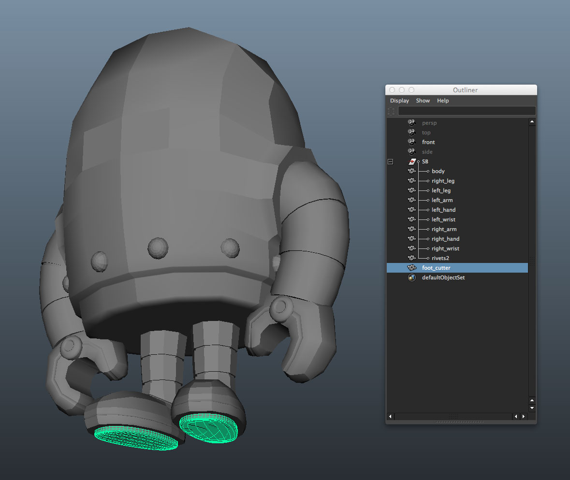Open the Help menu
570x480 pixels.
443,101
